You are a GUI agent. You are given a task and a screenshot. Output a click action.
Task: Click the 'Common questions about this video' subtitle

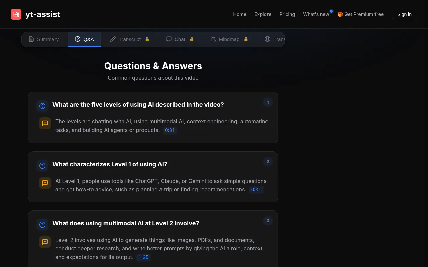coord(153,78)
